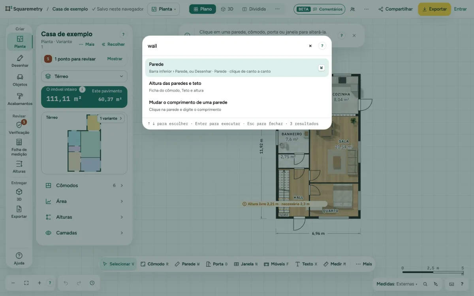Click the Entrar sign-in link
This screenshot has width=474, height=296.
pyautogui.click(x=460, y=9)
